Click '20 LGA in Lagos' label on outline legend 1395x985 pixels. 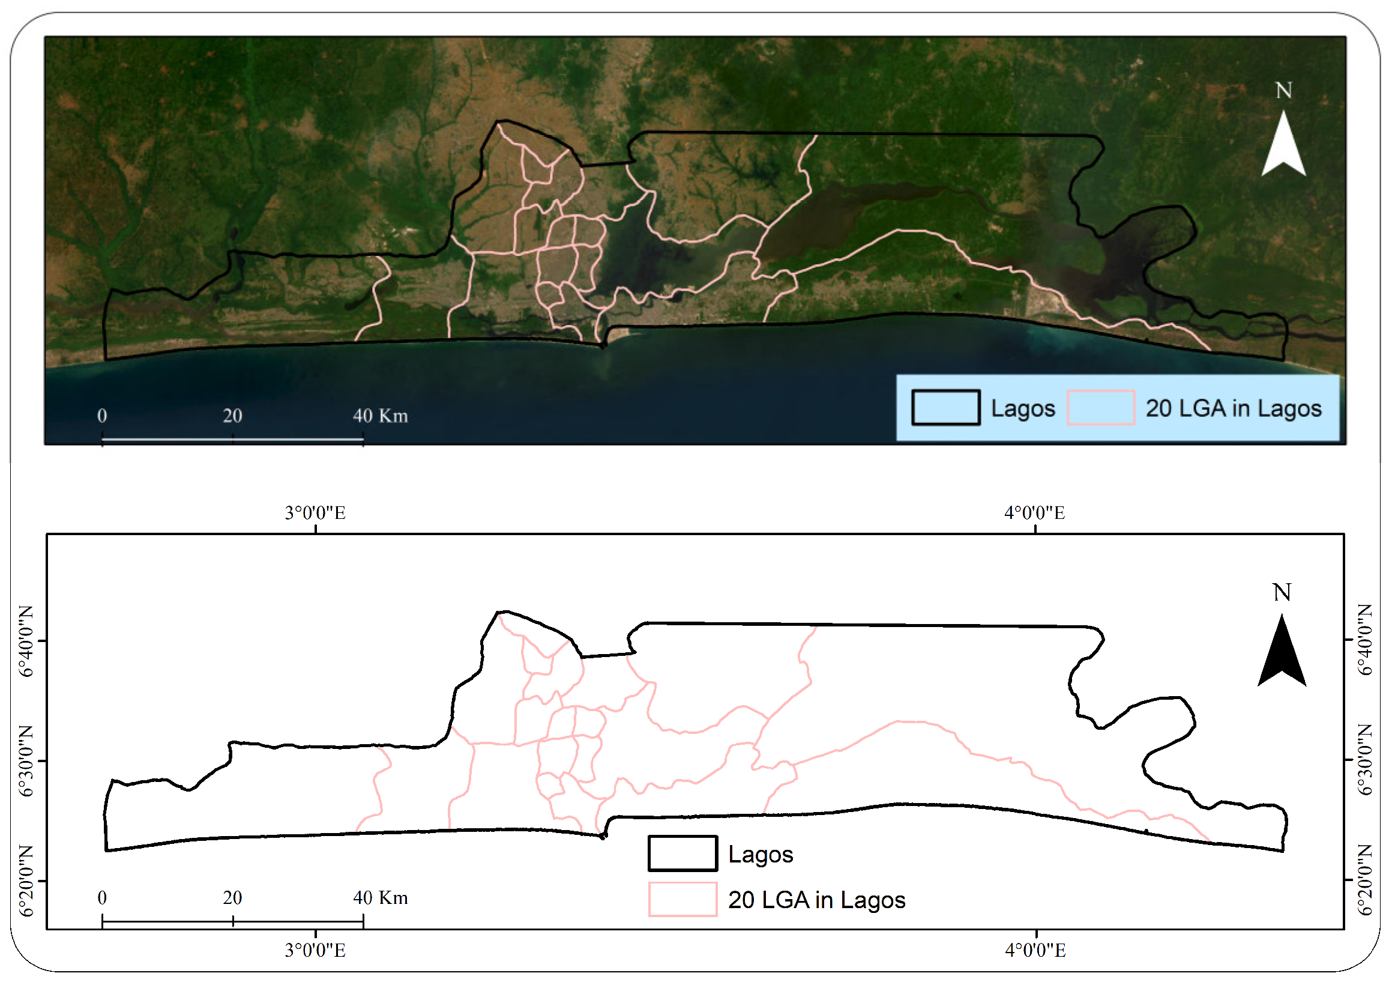[x=816, y=900]
